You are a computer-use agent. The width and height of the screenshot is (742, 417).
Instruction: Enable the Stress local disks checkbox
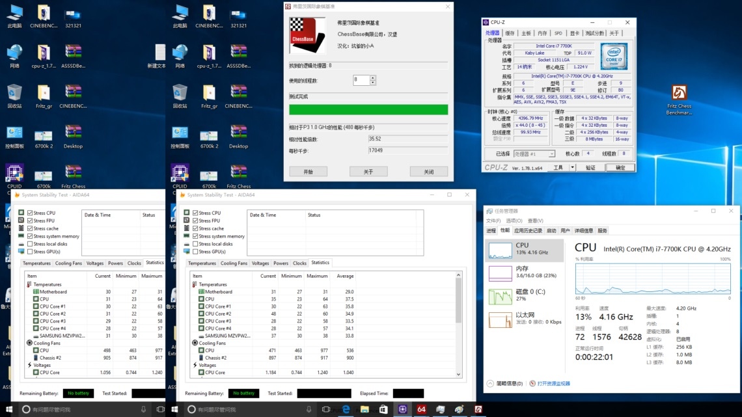(x=195, y=244)
